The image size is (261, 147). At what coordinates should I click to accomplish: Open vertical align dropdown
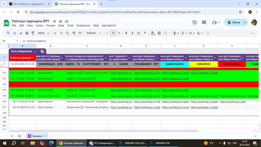point(184,33)
